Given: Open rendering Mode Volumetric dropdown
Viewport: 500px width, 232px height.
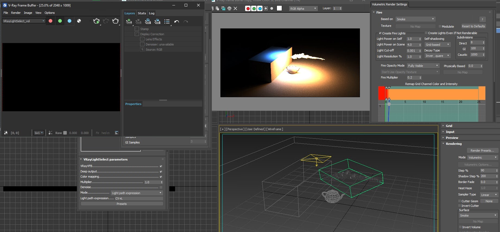Looking at the screenshot, I should point(483,158).
